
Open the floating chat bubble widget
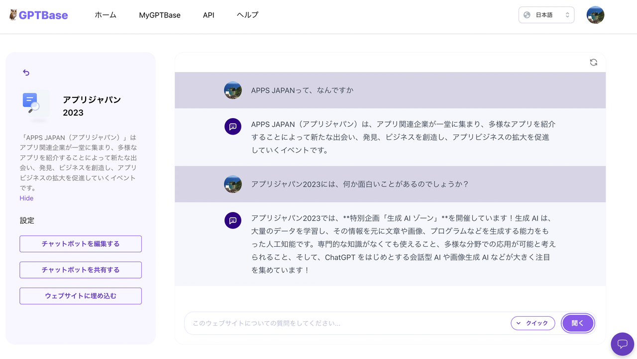click(622, 344)
